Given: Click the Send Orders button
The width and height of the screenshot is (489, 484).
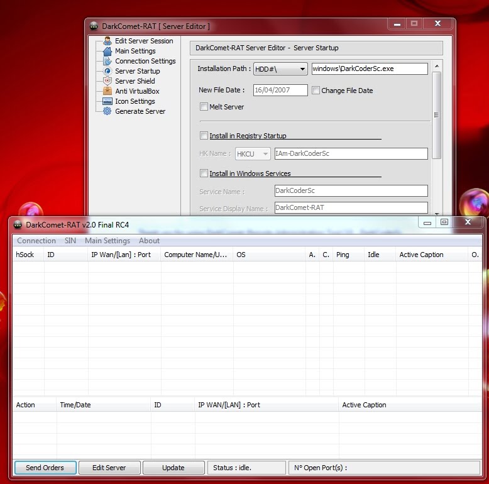Looking at the screenshot, I should pyautogui.click(x=45, y=468).
